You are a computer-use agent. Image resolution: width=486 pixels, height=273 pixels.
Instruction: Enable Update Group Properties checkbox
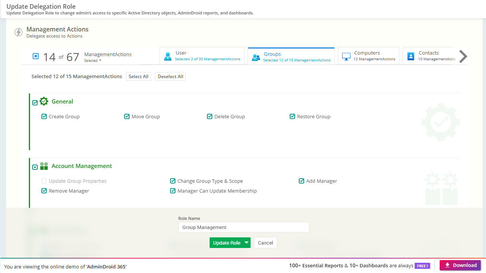pos(44,181)
